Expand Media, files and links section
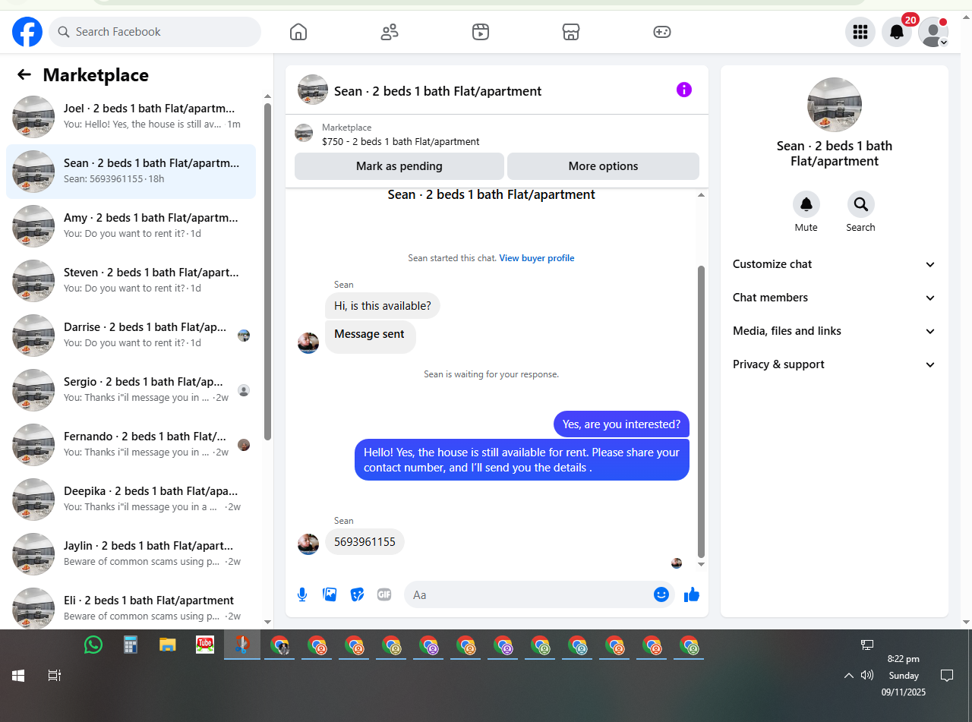972x722 pixels. [x=834, y=331]
